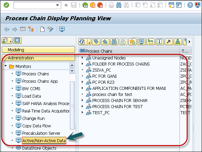Click the green checkmark Enter icon
The width and height of the screenshot is (202, 152).
pyautogui.click(x=6, y=5)
